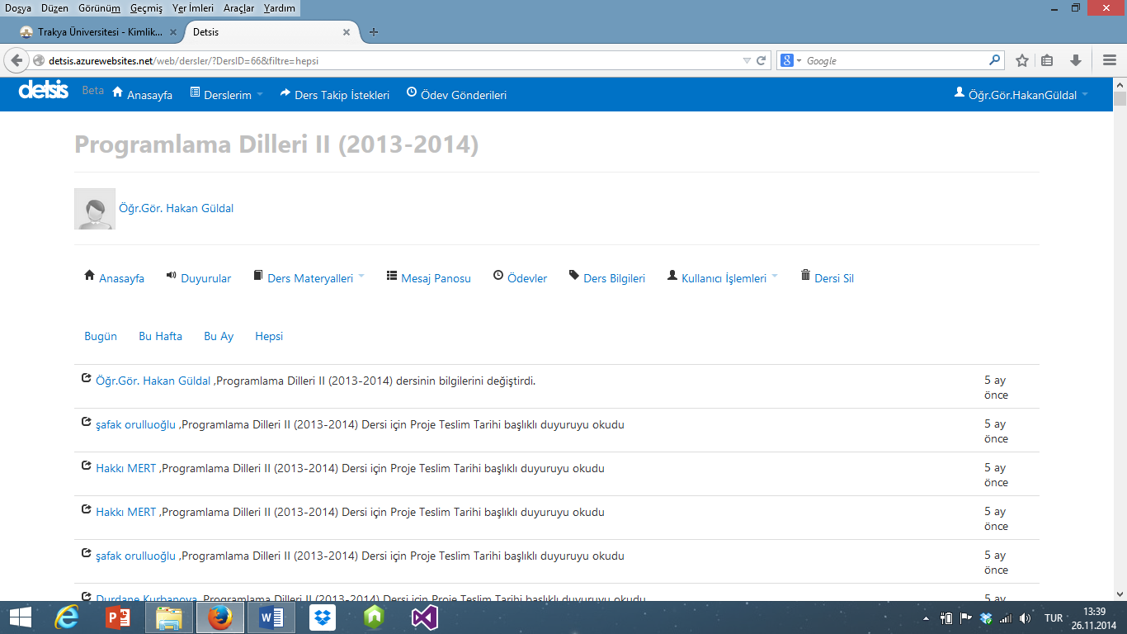The height and width of the screenshot is (634, 1127).
Task: Click the course Anasayfa link
Action: coord(121,278)
